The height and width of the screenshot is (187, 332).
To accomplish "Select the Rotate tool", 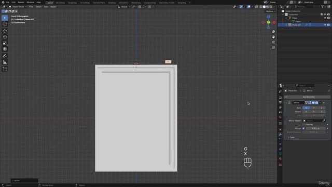I will [x=5, y=37].
